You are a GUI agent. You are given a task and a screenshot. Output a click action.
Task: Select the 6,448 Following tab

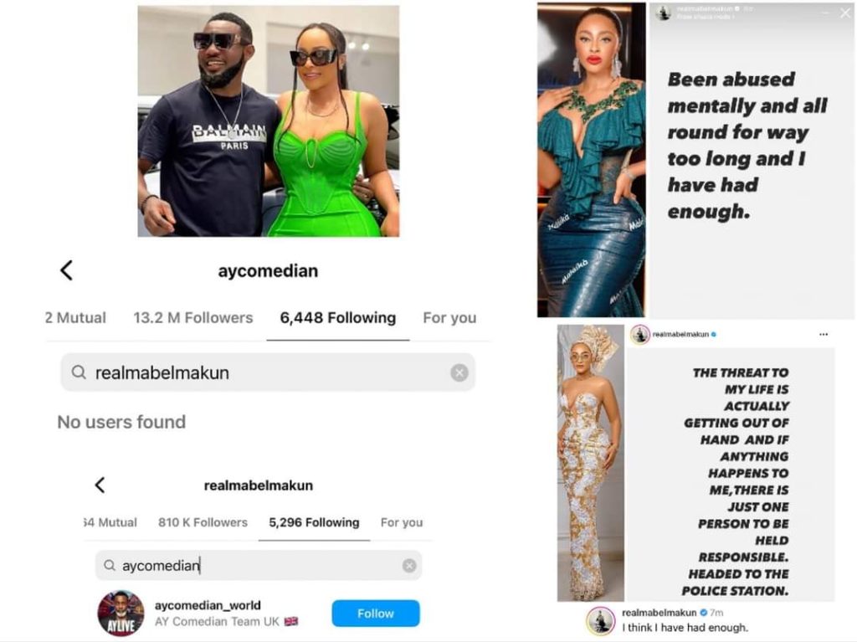pos(338,318)
